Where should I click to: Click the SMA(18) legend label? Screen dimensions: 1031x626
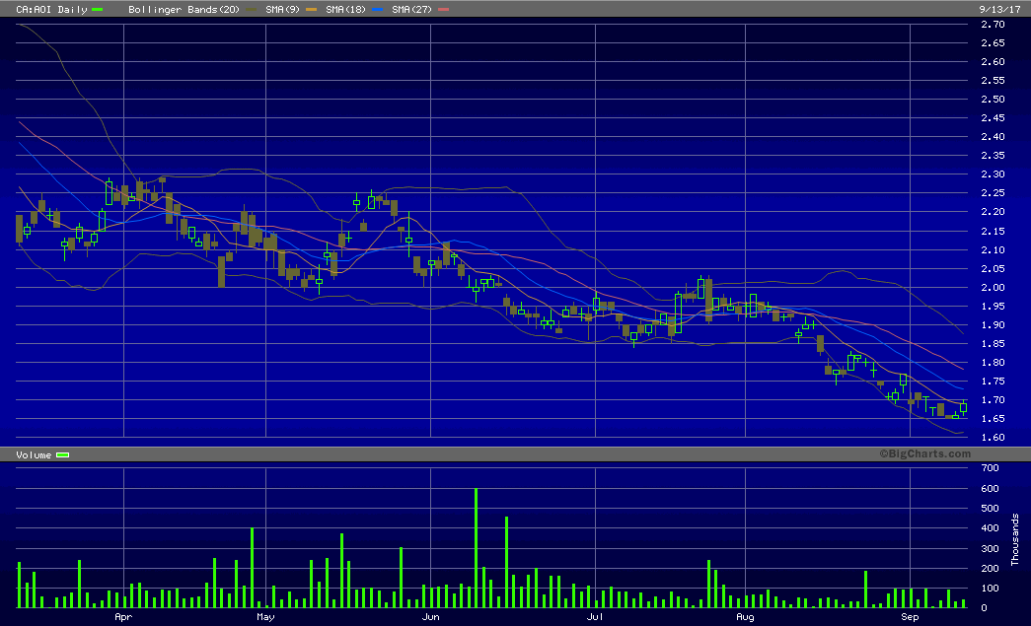346,9
